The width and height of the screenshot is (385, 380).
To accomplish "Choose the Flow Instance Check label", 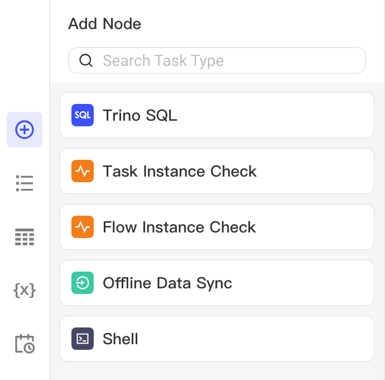I will click(179, 227).
